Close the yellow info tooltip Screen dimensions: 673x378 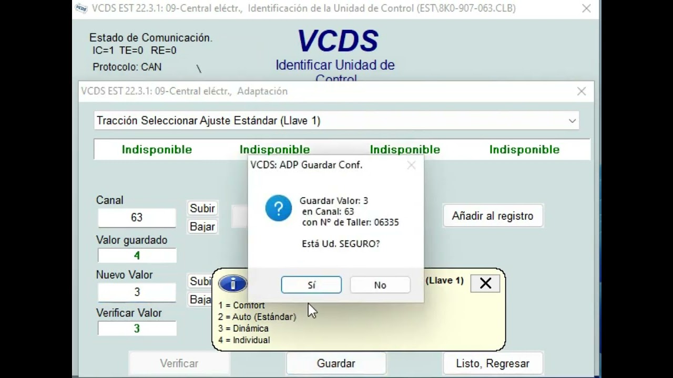point(485,283)
